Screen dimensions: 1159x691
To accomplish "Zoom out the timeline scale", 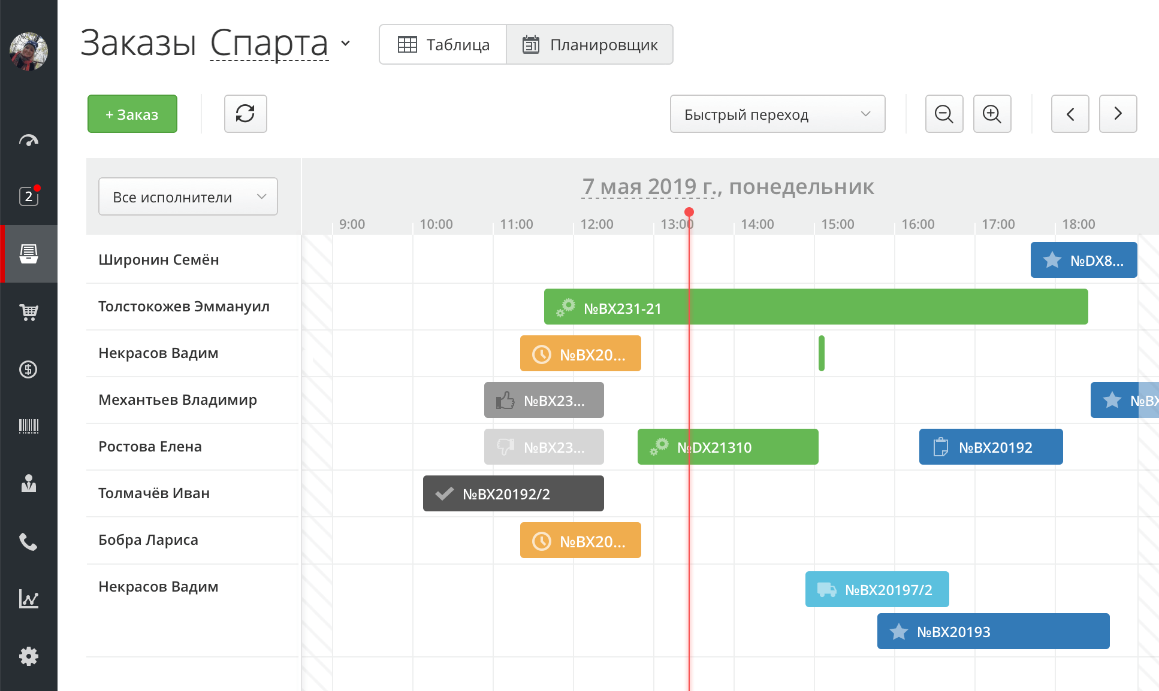I will 944,114.
